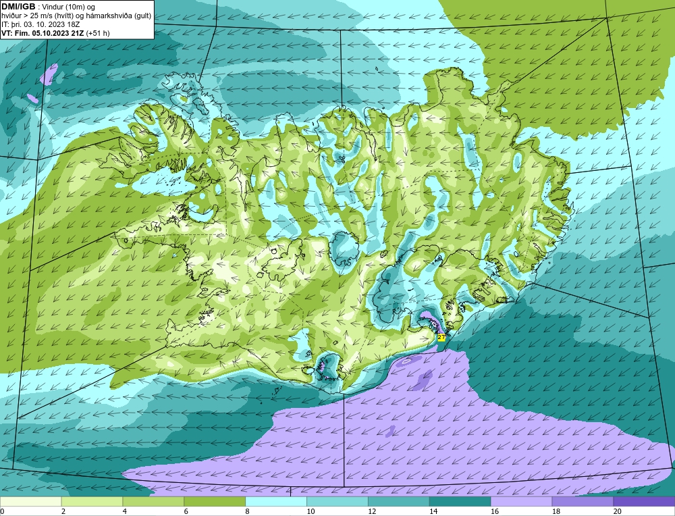Click the scale value 6
Viewport: 675px width, 516px height.
click(186, 511)
